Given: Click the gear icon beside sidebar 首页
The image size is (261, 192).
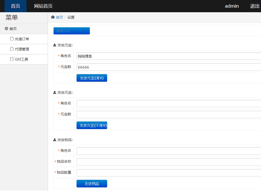Looking at the screenshot, I should pyautogui.click(x=6, y=29).
